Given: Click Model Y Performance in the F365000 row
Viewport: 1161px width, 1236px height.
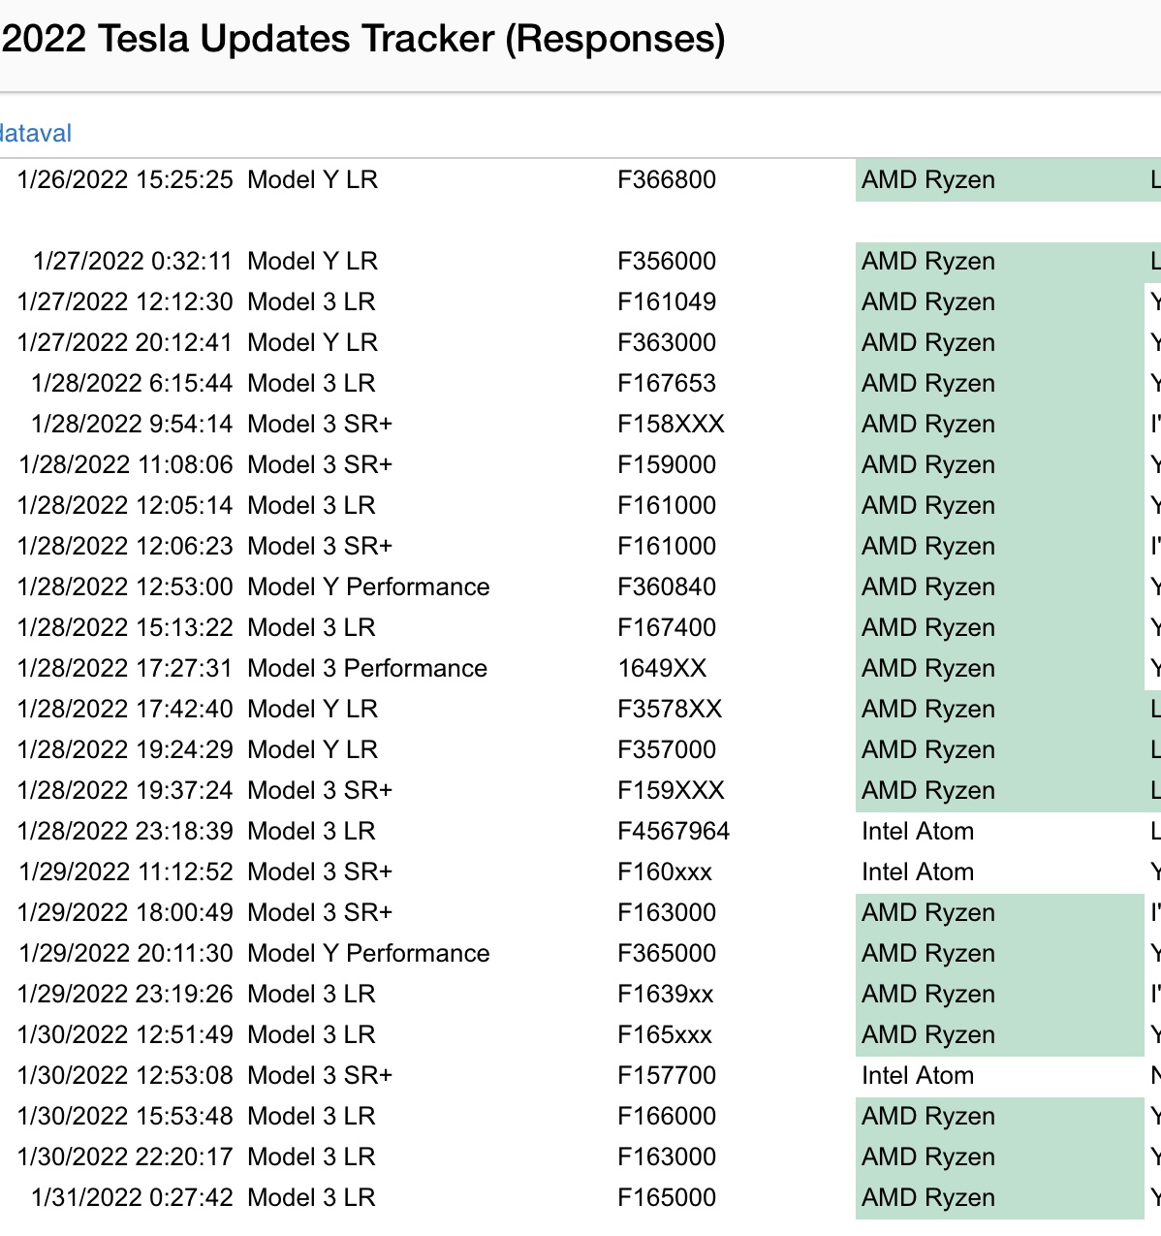Looking at the screenshot, I should [368, 953].
